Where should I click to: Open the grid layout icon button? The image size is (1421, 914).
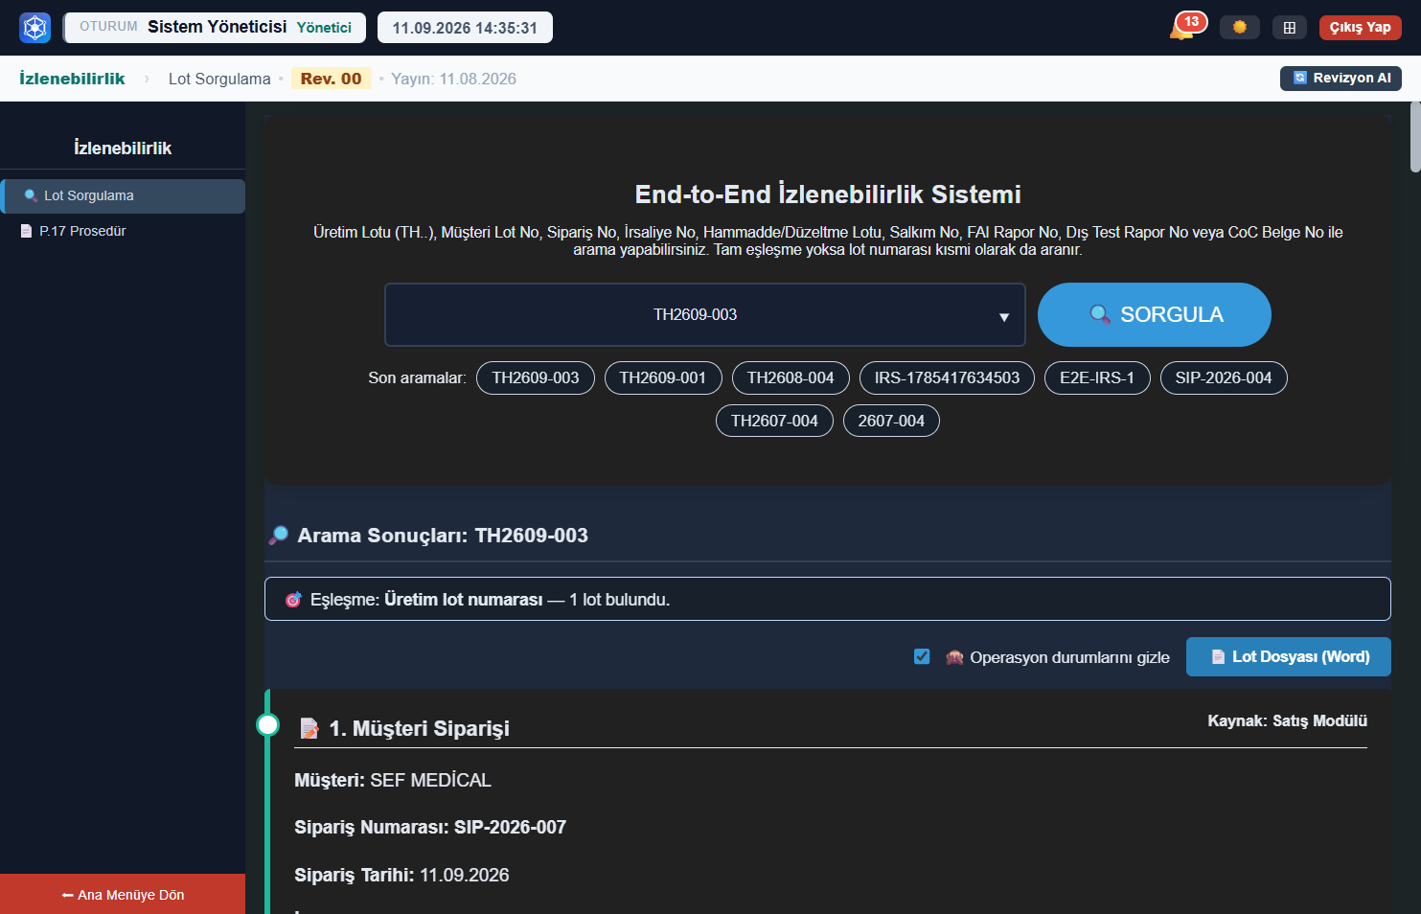[1290, 28]
